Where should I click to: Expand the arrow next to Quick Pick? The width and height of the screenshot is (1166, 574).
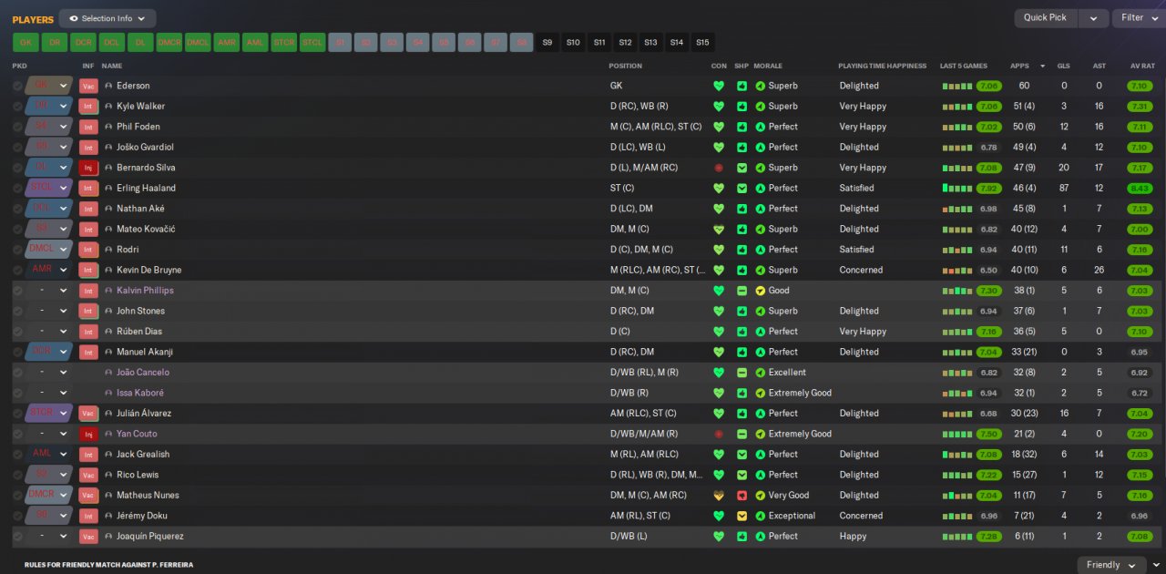pyautogui.click(x=1094, y=18)
